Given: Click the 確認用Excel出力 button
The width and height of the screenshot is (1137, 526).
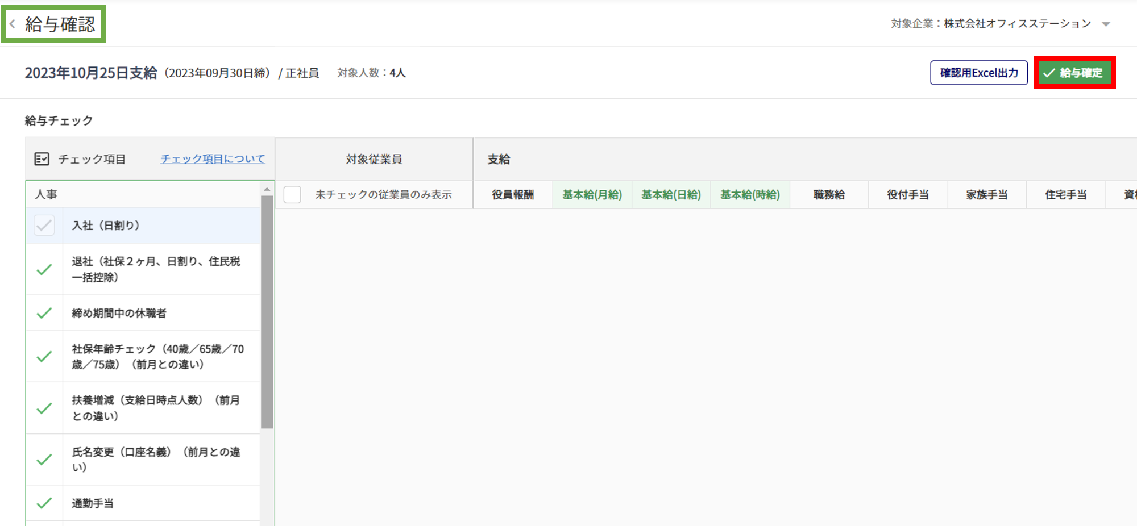Looking at the screenshot, I should [979, 73].
